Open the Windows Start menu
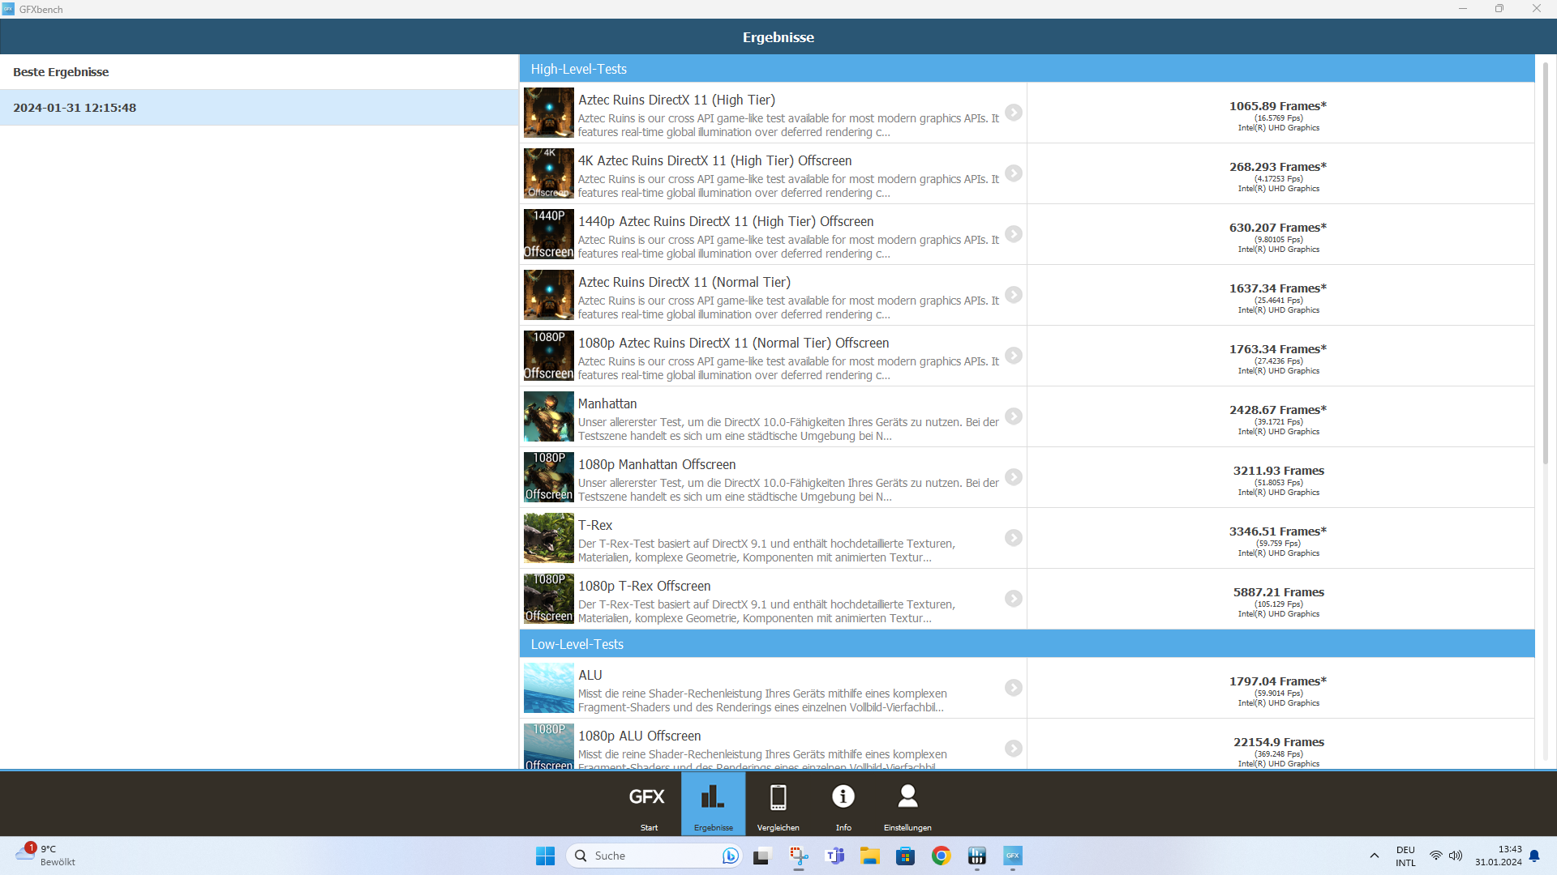This screenshot has height=875, width=1557. (545, 856)
